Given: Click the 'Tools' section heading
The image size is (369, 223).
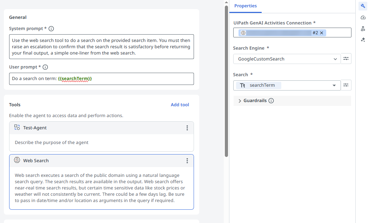Looking at the screenshot, I should (x=15, y=105).
